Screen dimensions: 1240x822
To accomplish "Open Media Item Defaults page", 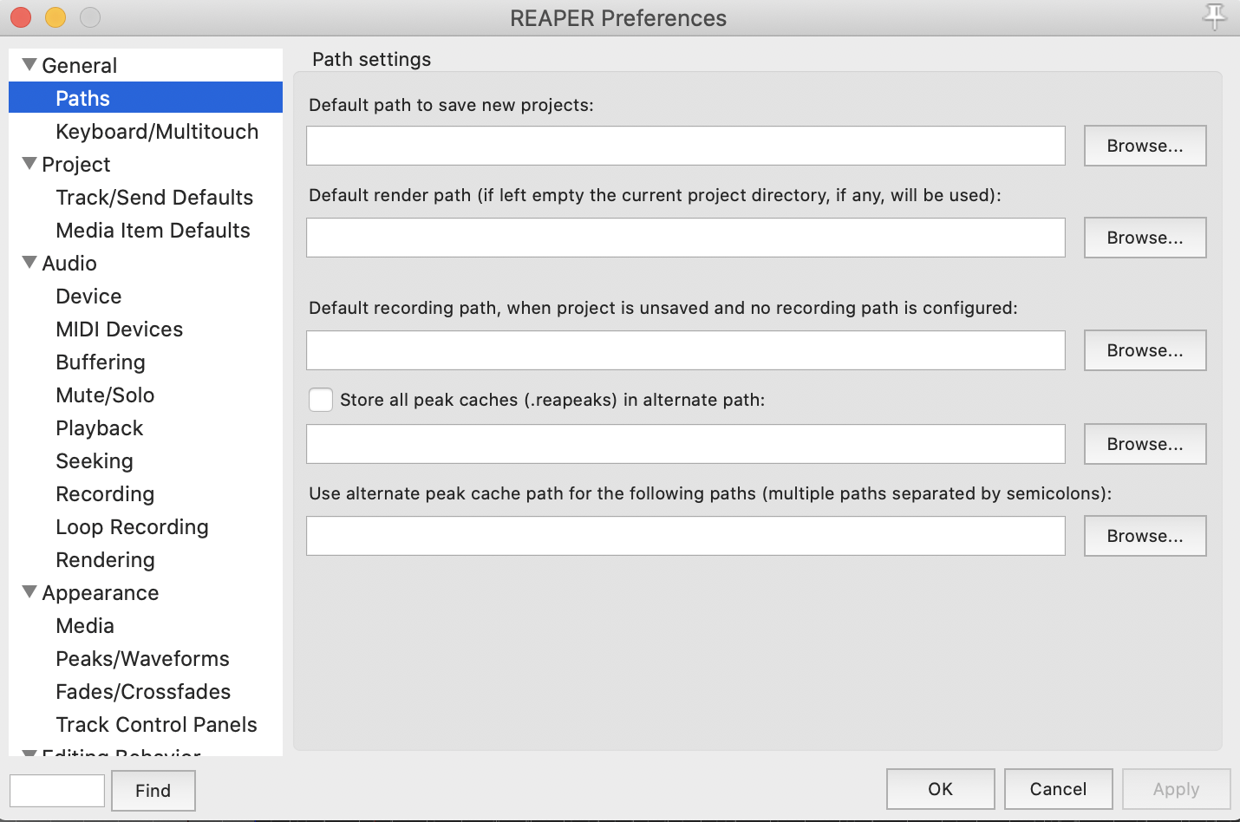I will click(153, 230).
